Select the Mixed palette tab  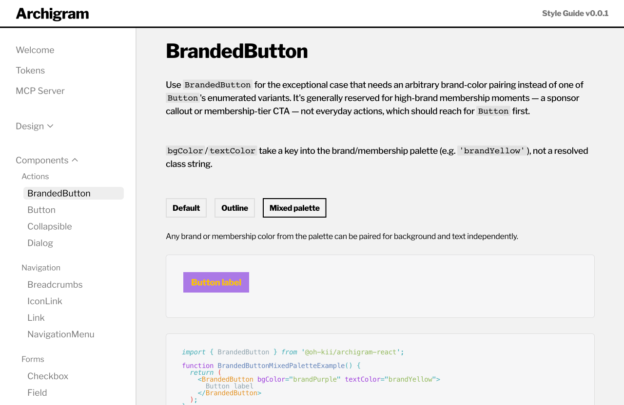coord(294,208)
